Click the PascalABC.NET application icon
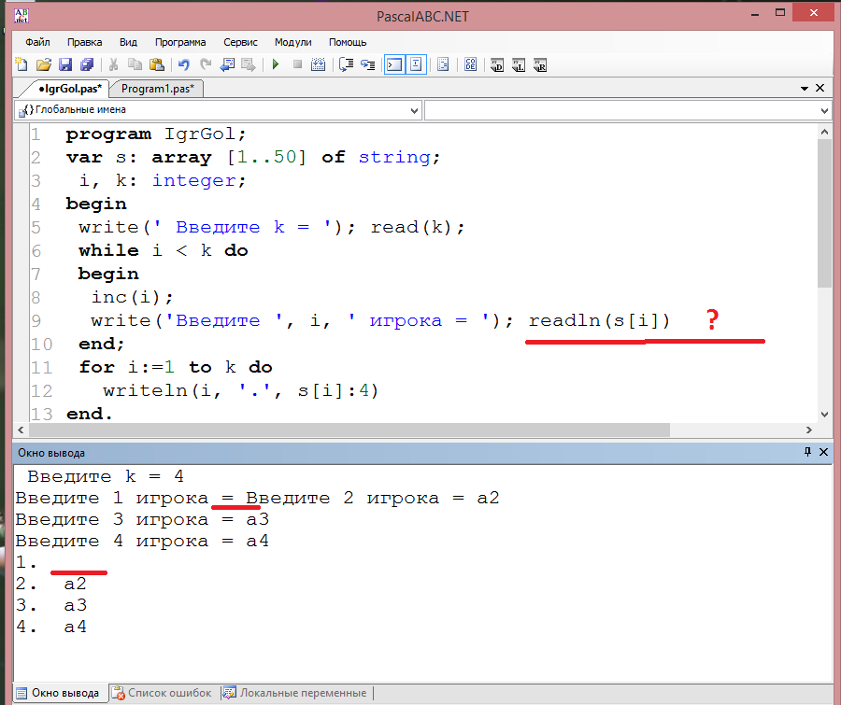 click(21, 16)
